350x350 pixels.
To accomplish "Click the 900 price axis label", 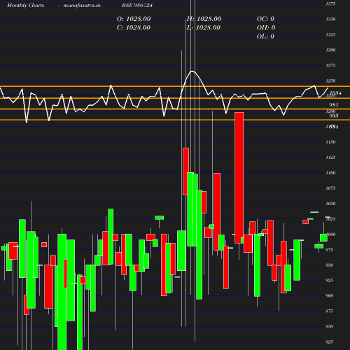I will (x=329, y=295).
